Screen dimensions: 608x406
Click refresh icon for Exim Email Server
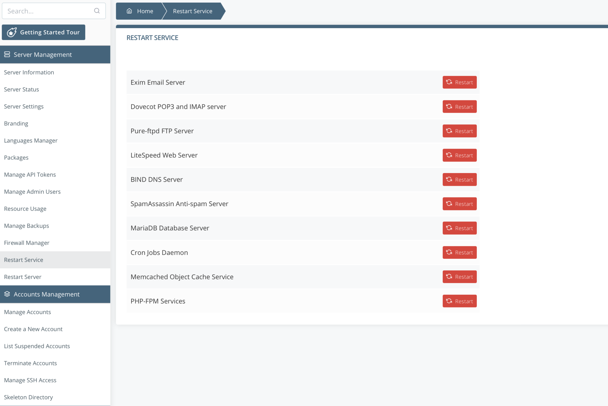449,82
